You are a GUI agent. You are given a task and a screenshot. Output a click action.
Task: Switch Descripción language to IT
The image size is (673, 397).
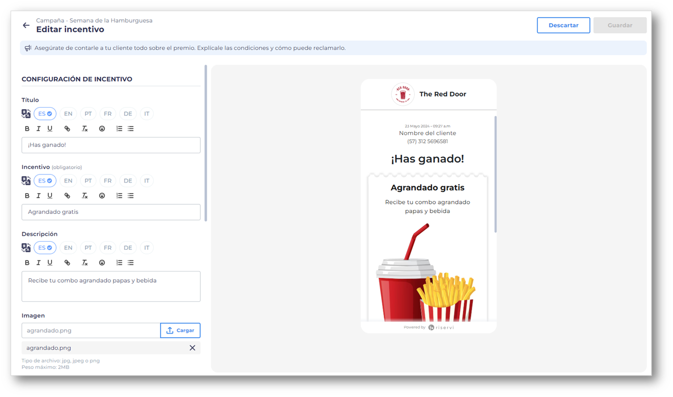147,248
